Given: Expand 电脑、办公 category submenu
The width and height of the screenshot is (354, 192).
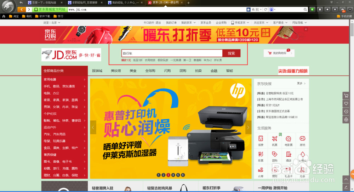Looking at the screenshot, I should [x=64, y=93].
